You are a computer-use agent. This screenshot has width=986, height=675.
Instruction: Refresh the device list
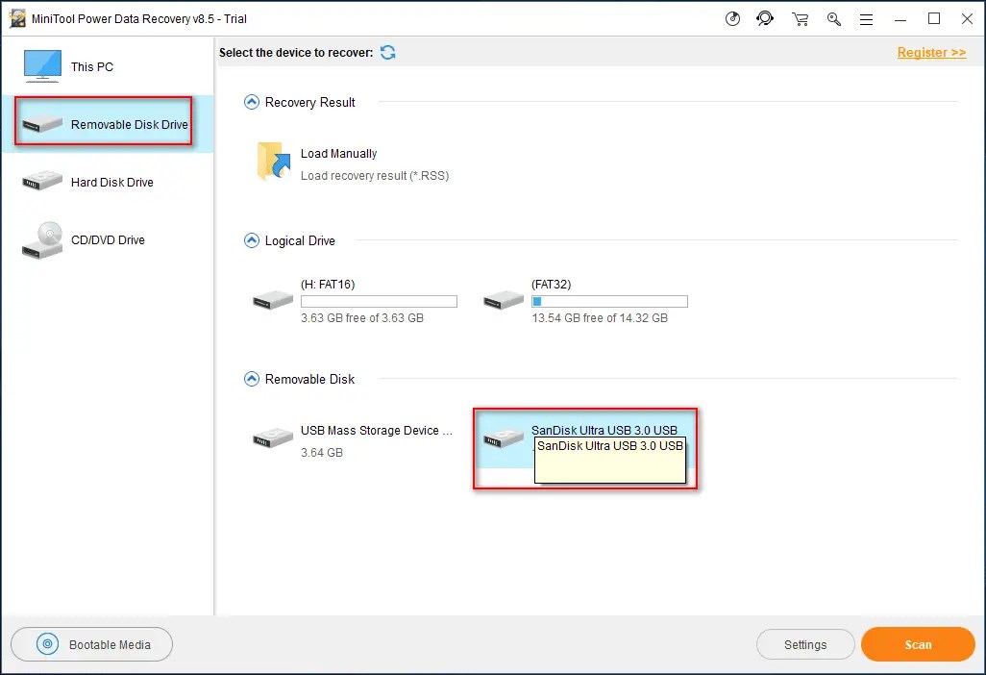click(x=388, y=53)
